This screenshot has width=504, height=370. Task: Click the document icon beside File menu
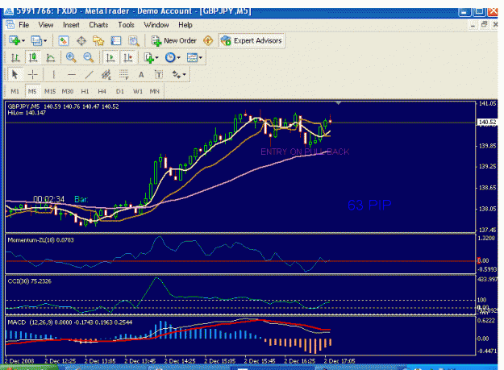point(10,25)
